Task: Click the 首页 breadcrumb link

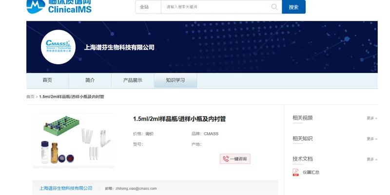Action: click(30, 97)
